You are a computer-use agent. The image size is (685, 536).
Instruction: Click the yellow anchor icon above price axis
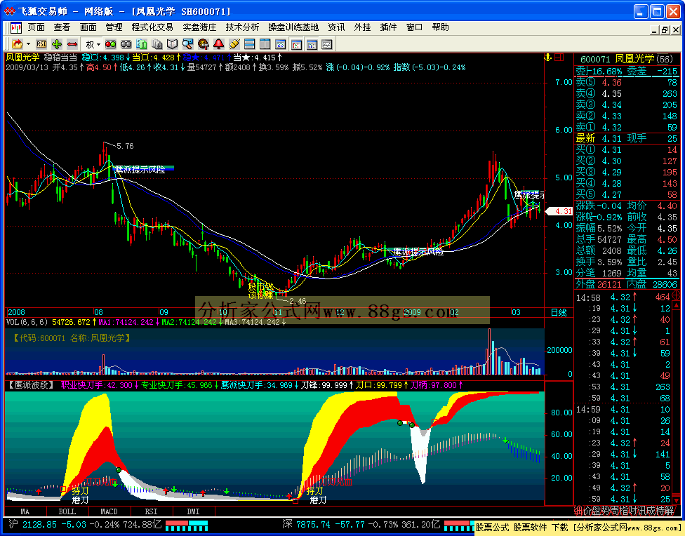pyautogui.click(x=548, y=58)
